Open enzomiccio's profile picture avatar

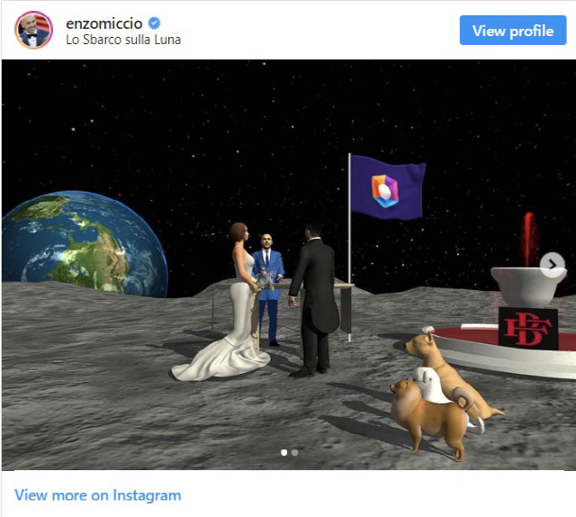tap(33, 30)
